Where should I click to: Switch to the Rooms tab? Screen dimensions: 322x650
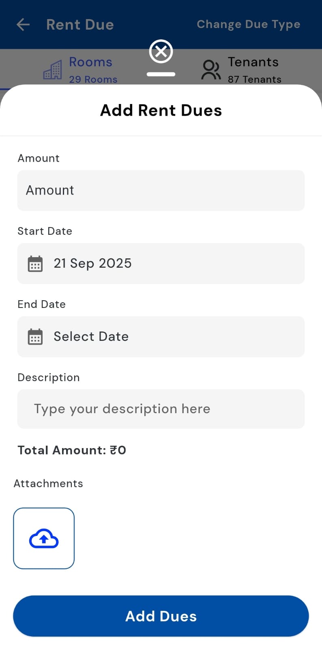tap(90, 62)
